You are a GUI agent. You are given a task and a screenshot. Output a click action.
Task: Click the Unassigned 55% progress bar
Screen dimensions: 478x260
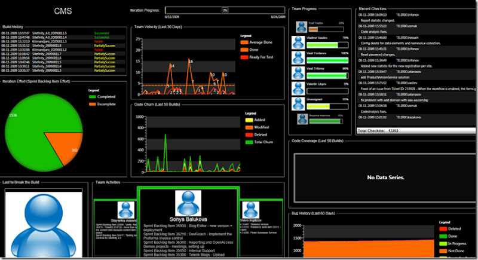pyautogui.click(x=327, y=106)
